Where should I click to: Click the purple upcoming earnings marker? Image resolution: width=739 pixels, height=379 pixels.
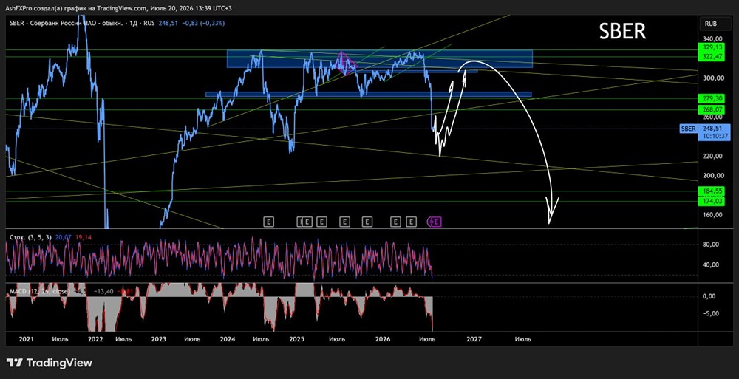click(x=436, y=221)
